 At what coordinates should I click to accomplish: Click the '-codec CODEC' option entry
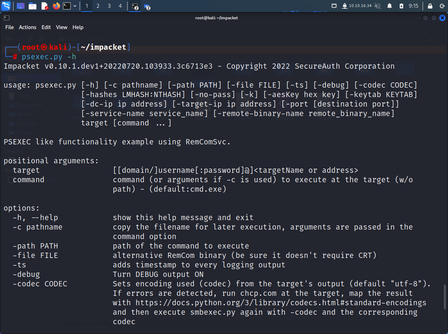click(x=40, y=284)
